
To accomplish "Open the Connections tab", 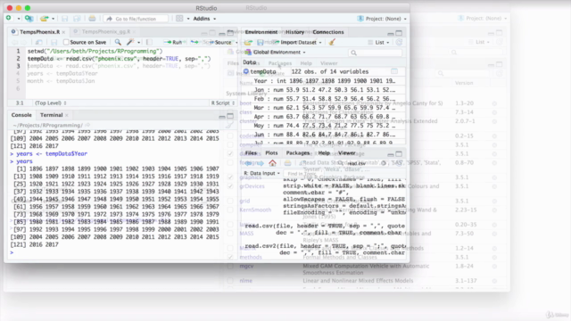I will 328,32.
